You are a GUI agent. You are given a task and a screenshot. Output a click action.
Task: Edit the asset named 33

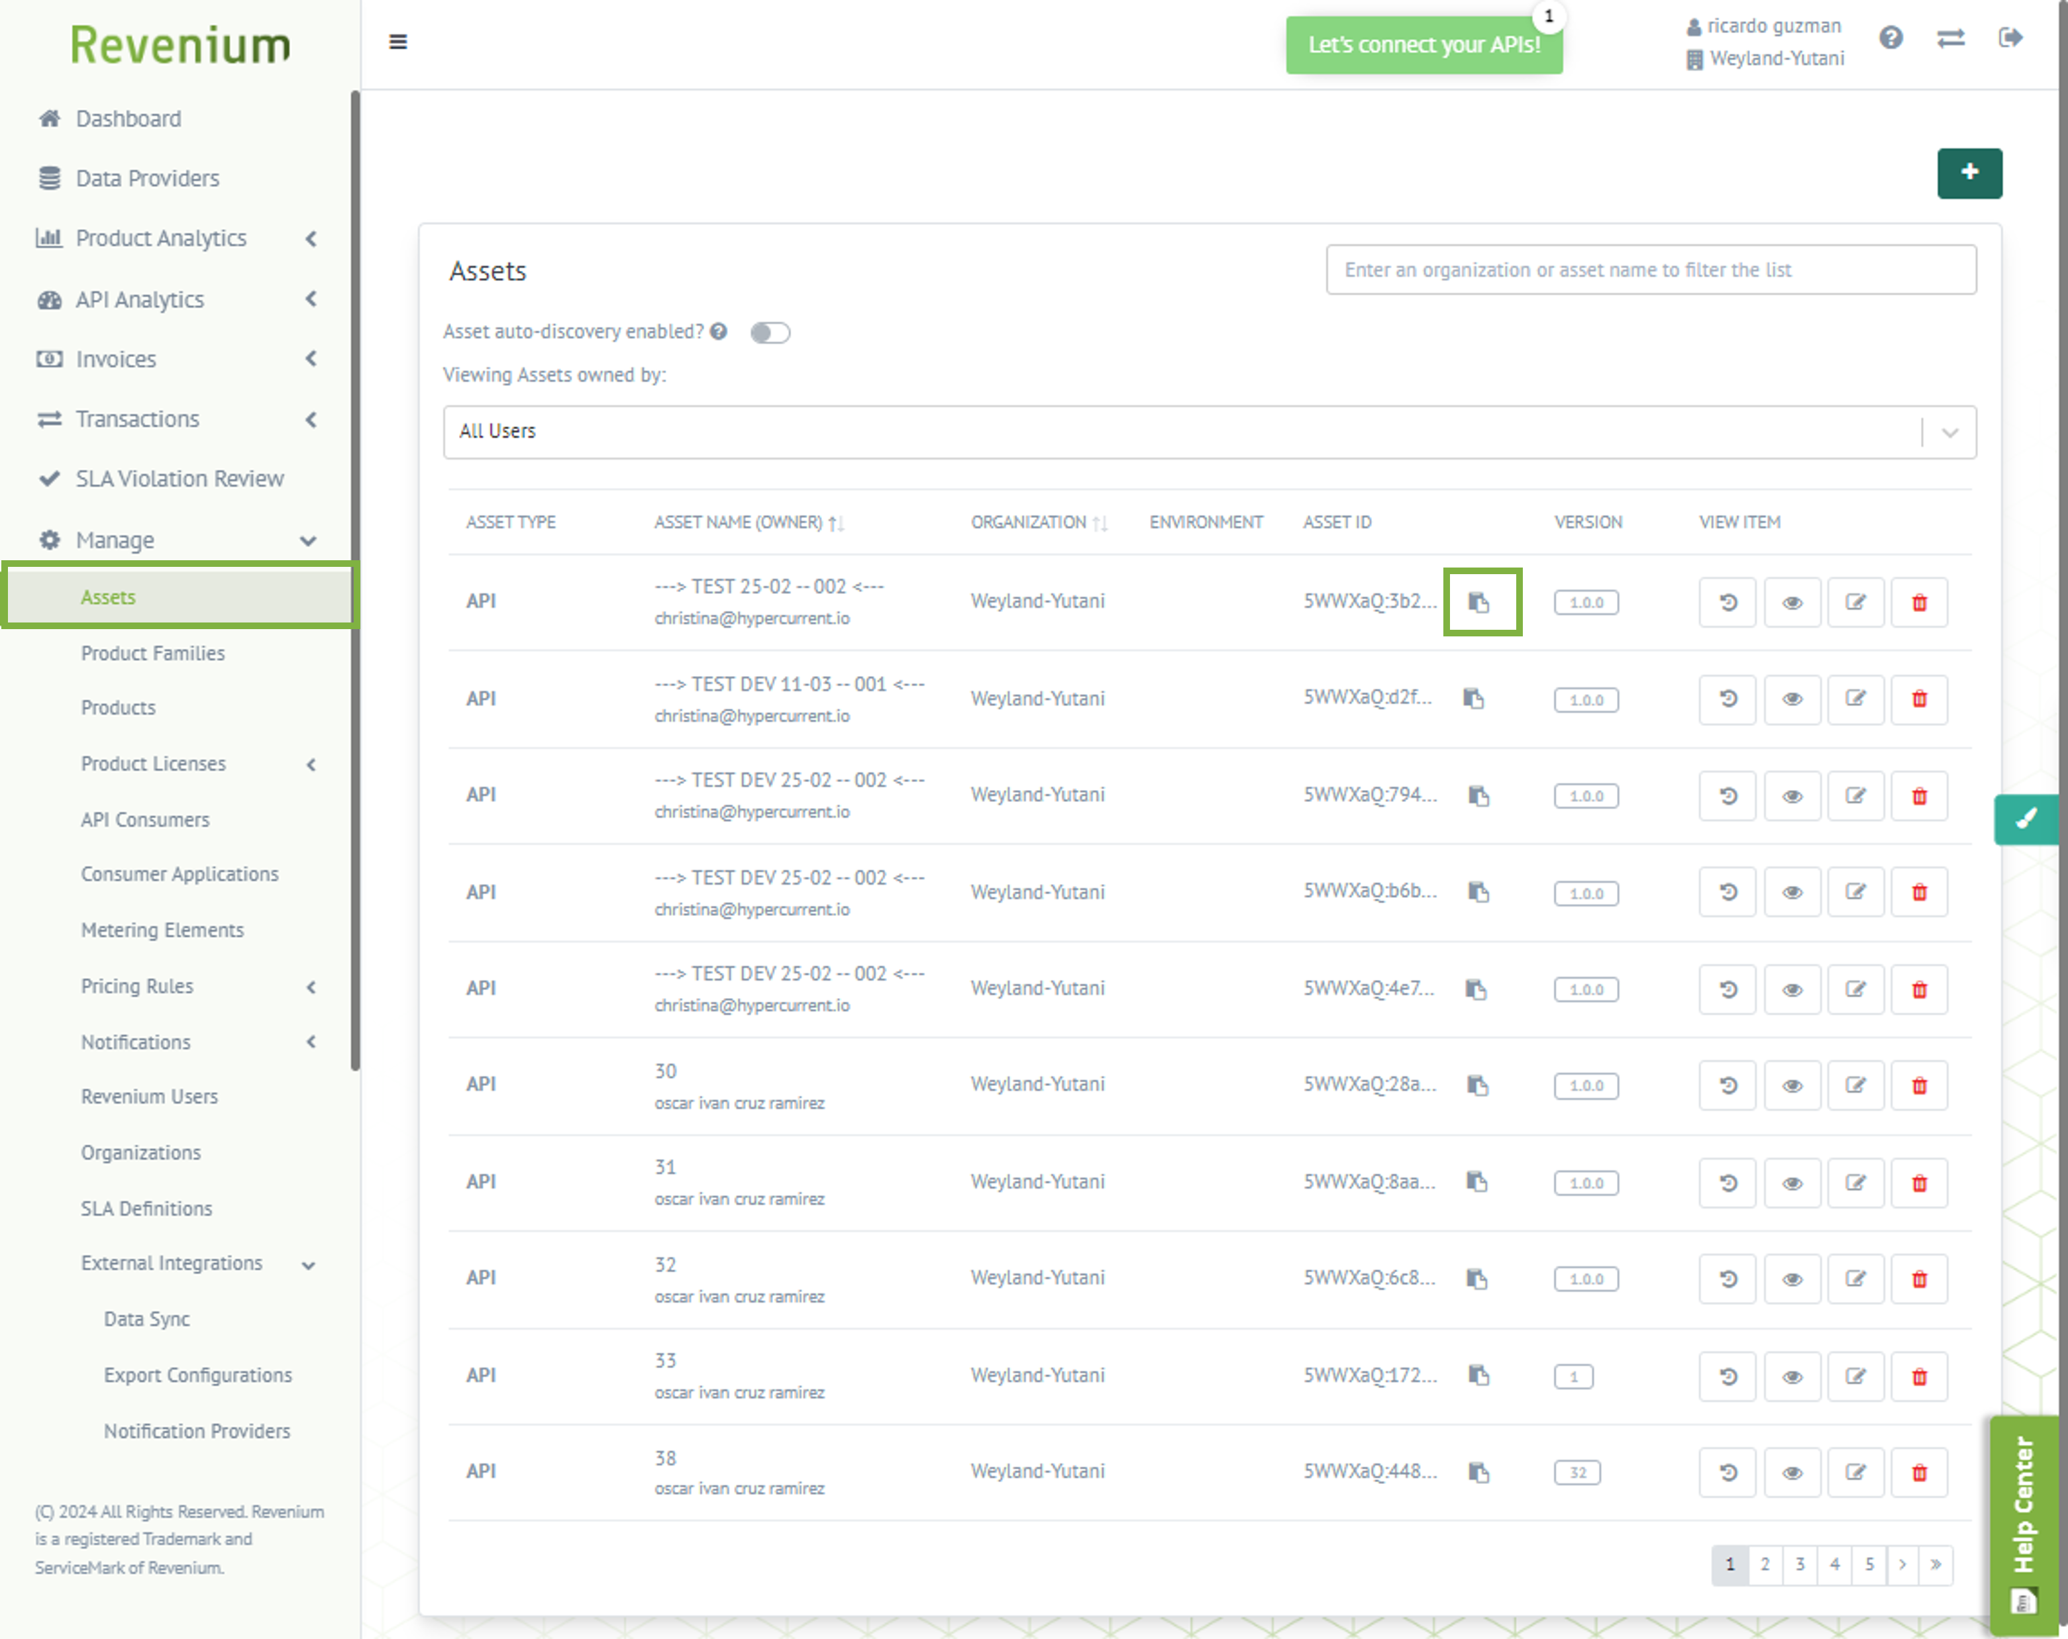coord(1855,1376)
